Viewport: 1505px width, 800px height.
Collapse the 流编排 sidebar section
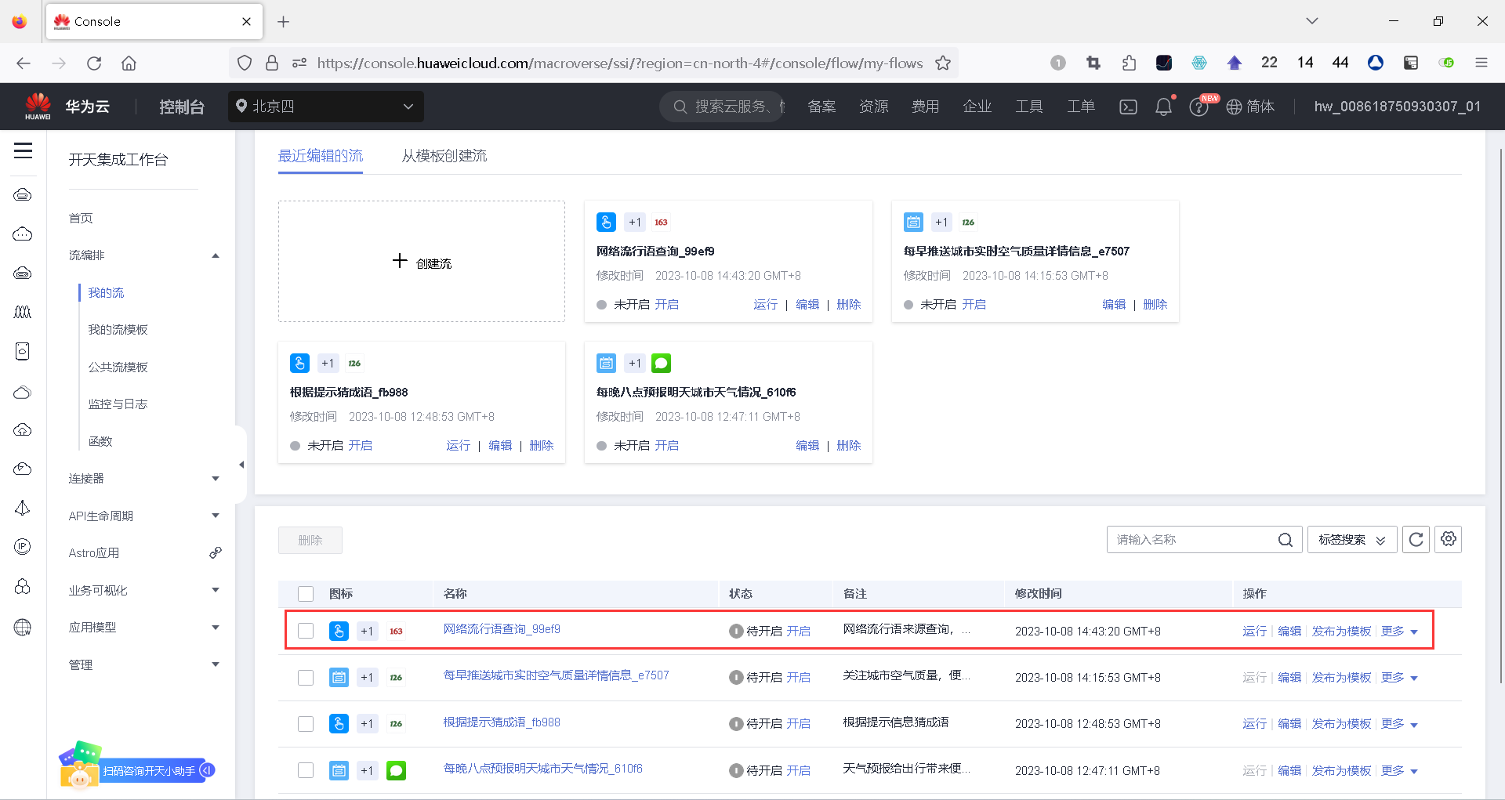216,255
